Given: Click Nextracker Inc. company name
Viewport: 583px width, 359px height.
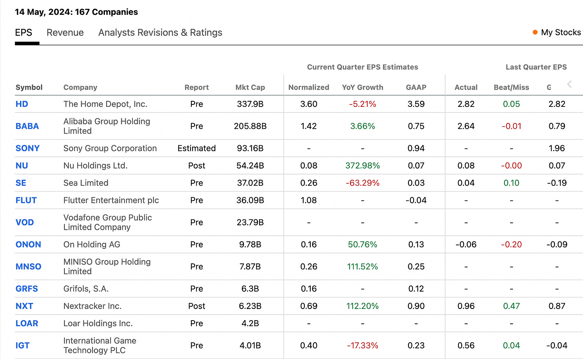Looking at the screenshot, I should (x=92, y=306).
